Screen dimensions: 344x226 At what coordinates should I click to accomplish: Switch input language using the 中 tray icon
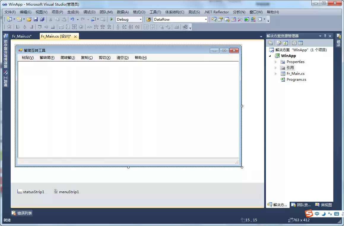click(316, 214)
